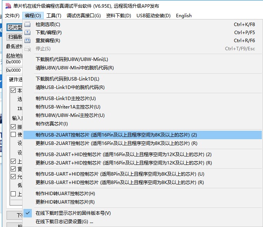The width and height of the screenshot is (263, 227).
Task: Select 制作USB-Link1D主控芯片(U)
Action: 143,99
